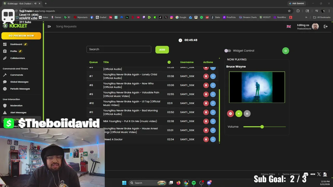Open Discord link in footer
Image resolution: width=333 pixels, height=187 pixels.
[306, 174]
